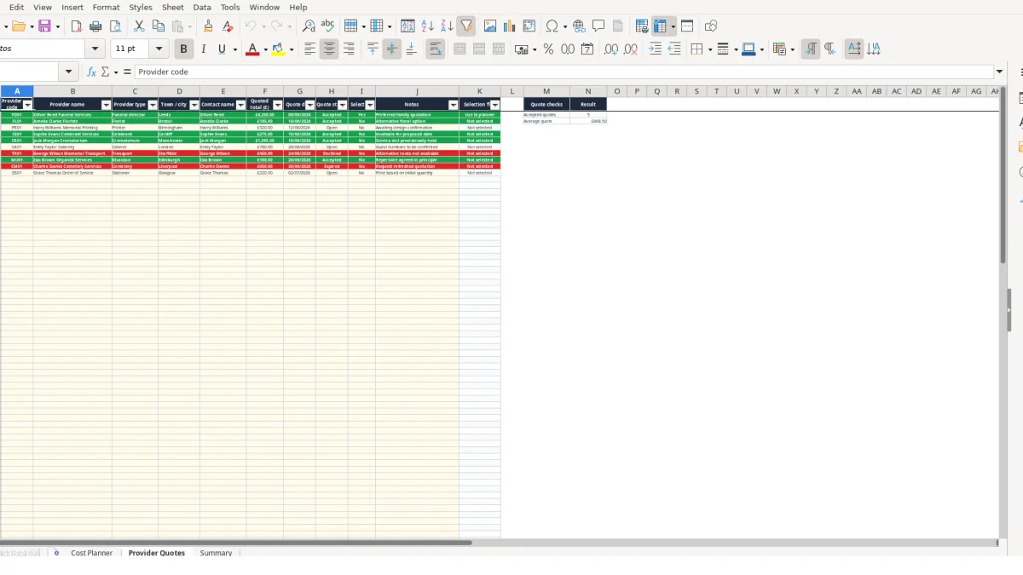Click the formula input line showing Provider code

[564, 72]
